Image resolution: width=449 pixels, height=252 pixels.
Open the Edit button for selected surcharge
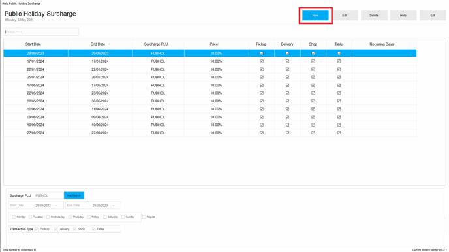345,16
